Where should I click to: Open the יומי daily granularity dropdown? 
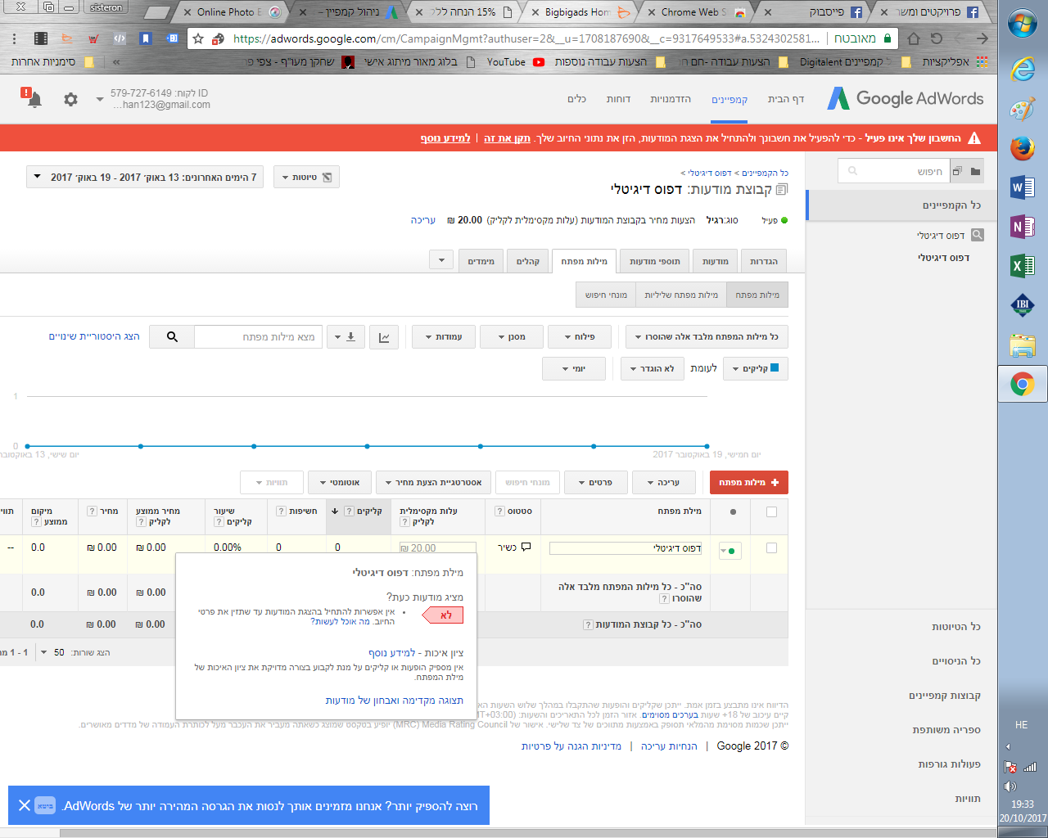(x=574, y=368)
